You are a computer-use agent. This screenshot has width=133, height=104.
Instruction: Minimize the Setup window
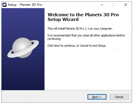[102, 5]
